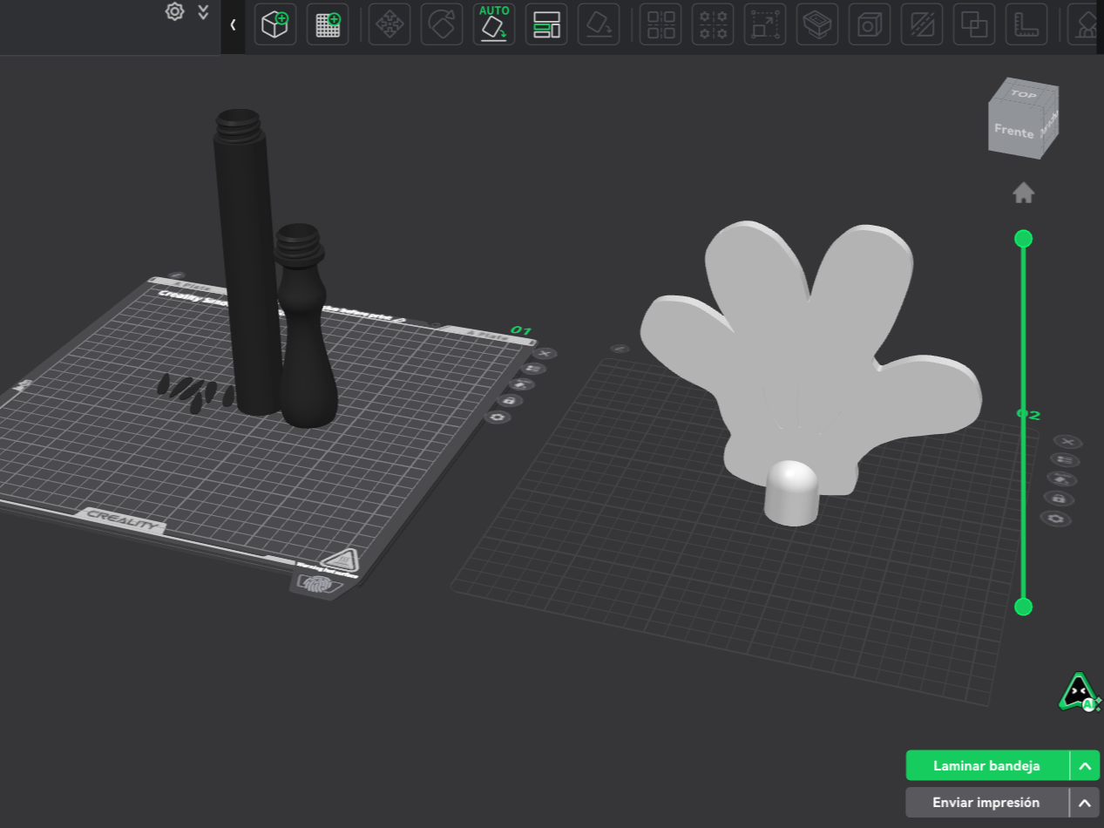Toggle the lock on plate 02
This screenshot has width=1104, height=828.
coord(1059,499)
